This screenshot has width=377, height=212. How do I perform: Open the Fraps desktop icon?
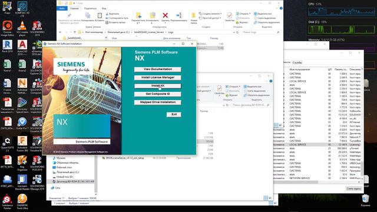click(x=7, y=7)
